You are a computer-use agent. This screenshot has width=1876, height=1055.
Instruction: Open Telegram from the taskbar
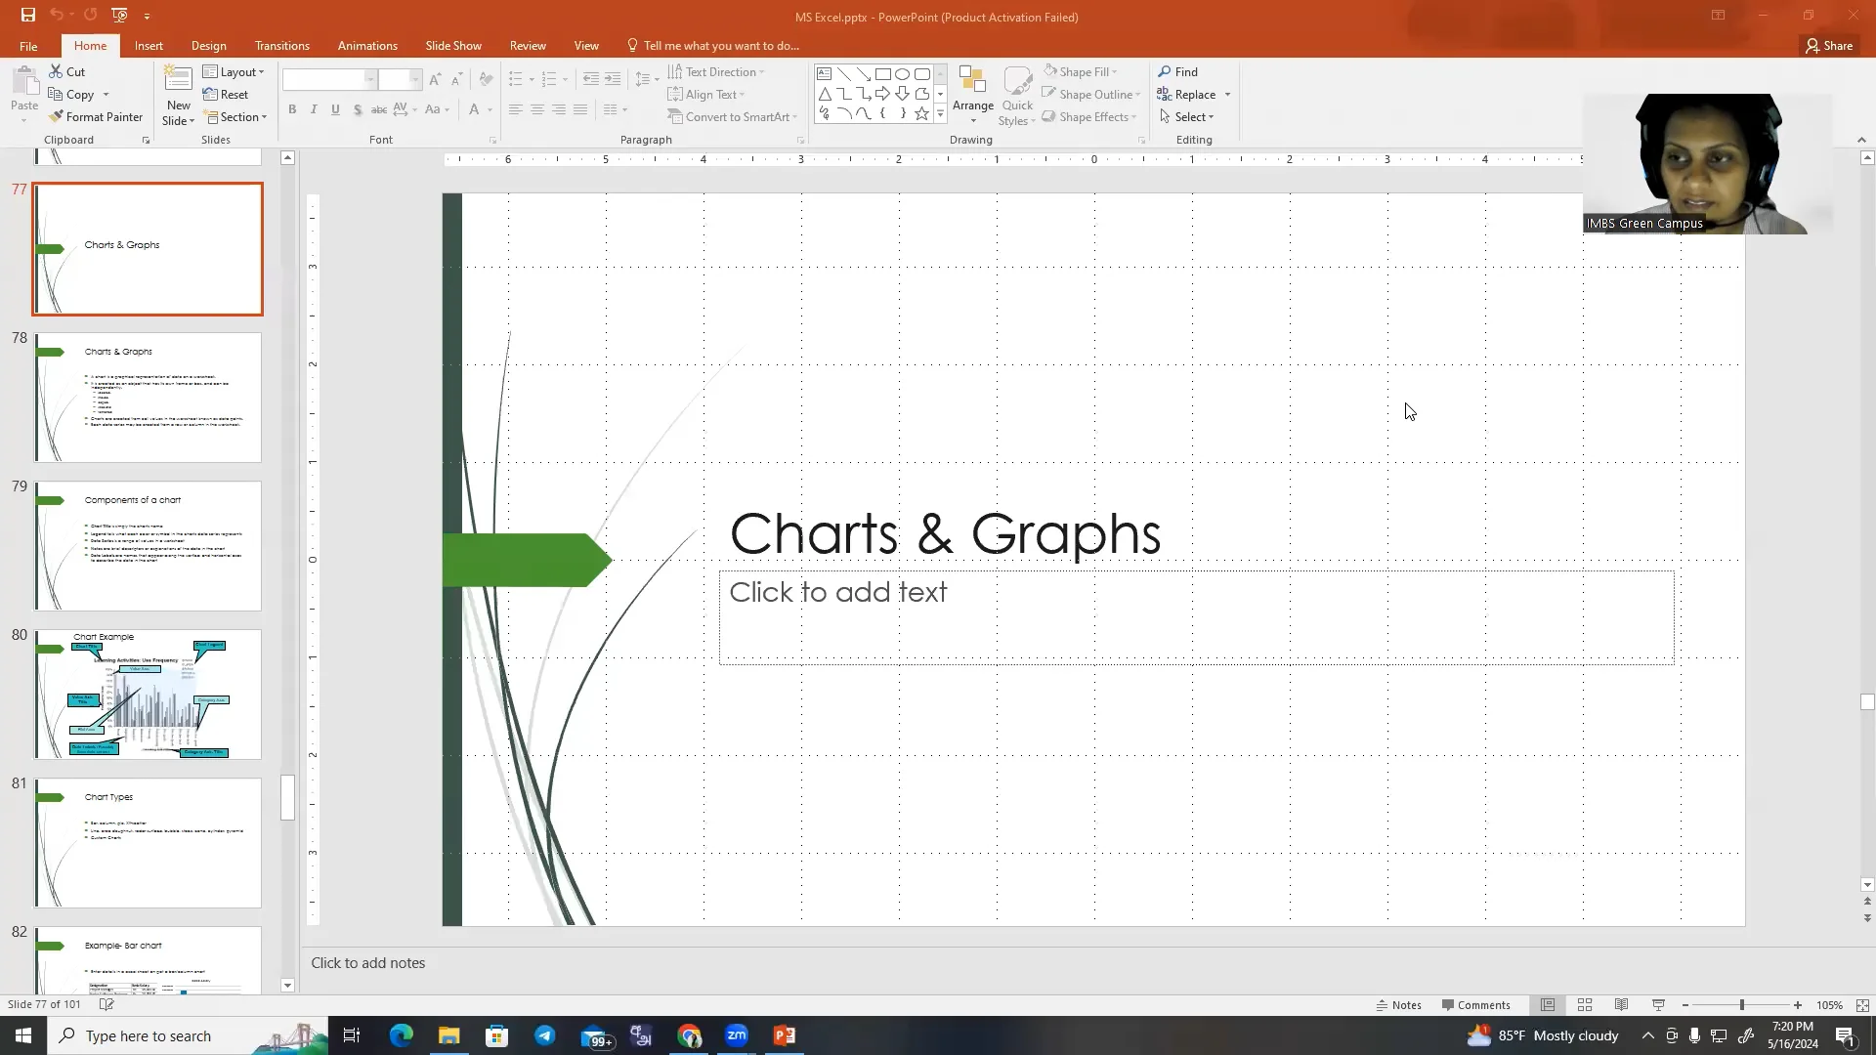click(x=545, y=1035)
